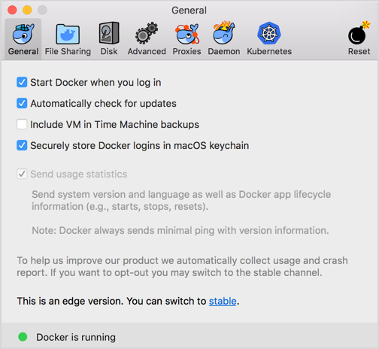Open the General whale icon tab
Screen dimensions: 379x349
pyautogui.click(x=23, y=34)
